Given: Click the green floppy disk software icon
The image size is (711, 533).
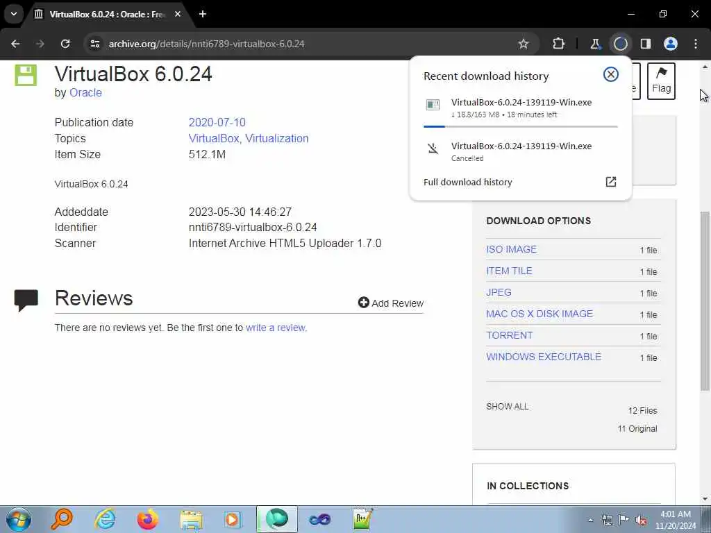Looking at the screenshot, I should [x=26, y=75].
